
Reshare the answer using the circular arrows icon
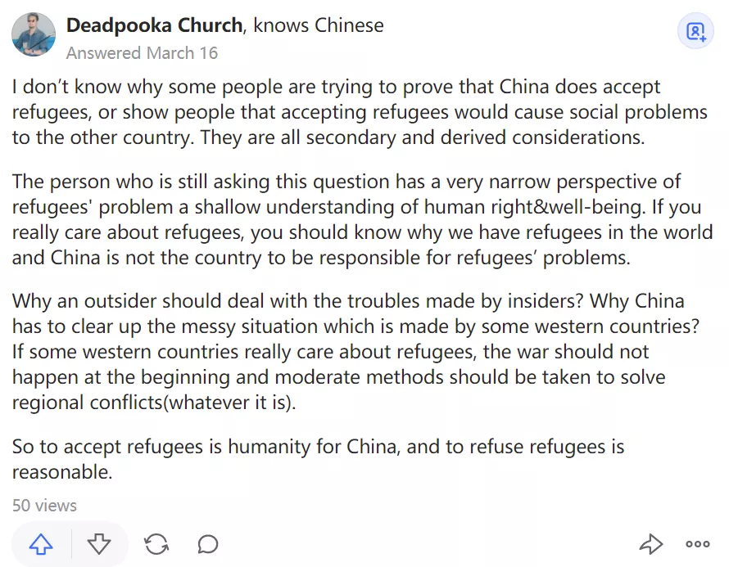(156, 544)
